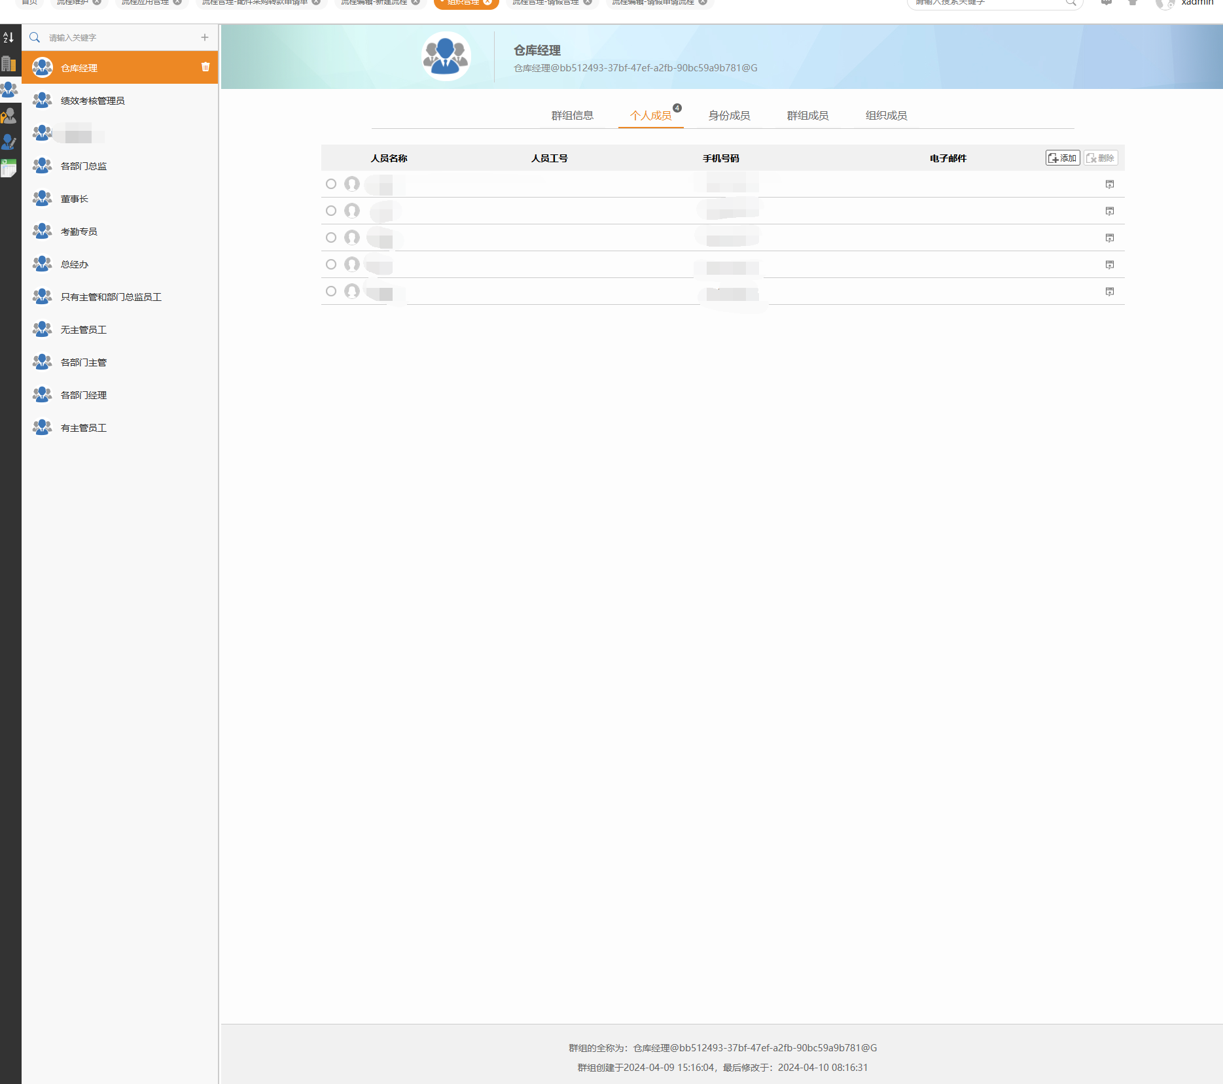Switch to the 身份成员 tab
Screen dimensions: 1223x1084
point(730,116)
